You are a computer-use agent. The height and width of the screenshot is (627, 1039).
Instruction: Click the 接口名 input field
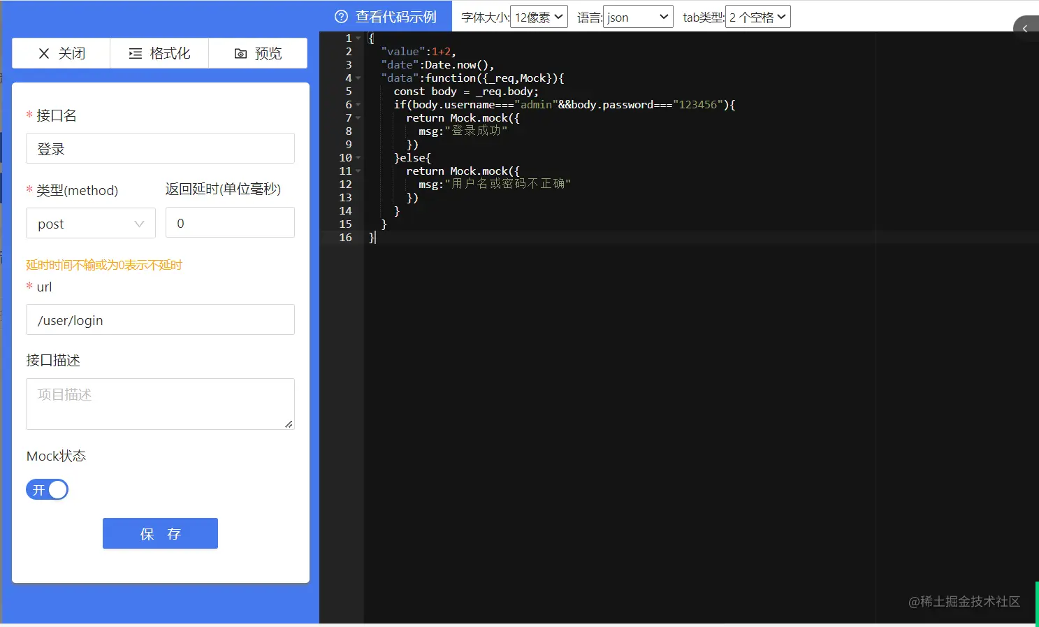(160, 148)
